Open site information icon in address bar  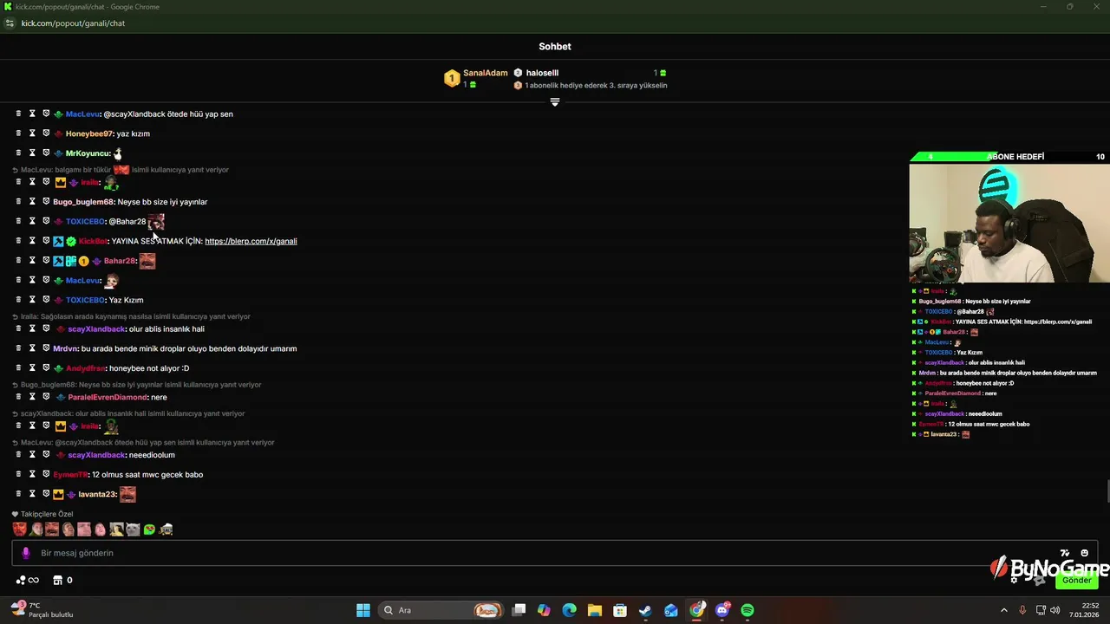coord(10,23)
